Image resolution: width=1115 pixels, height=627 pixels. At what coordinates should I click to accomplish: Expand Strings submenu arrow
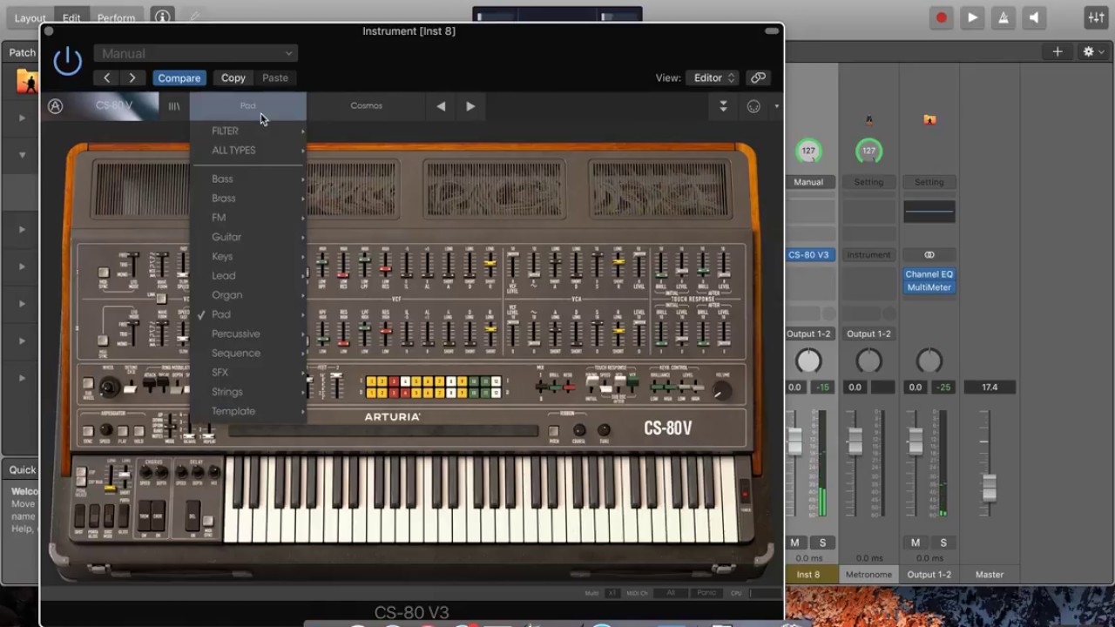point(303,392)
